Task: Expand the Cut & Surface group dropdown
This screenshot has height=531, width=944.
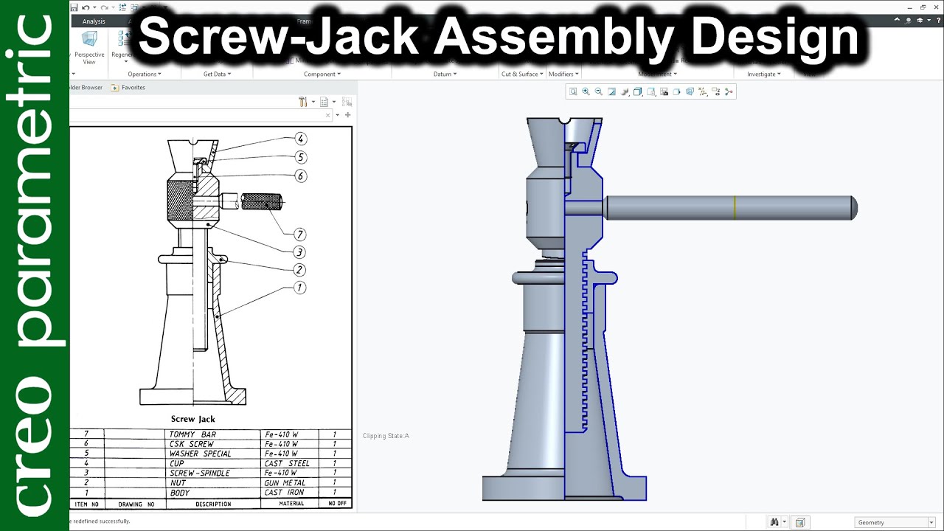Action: tap(522, 74)
